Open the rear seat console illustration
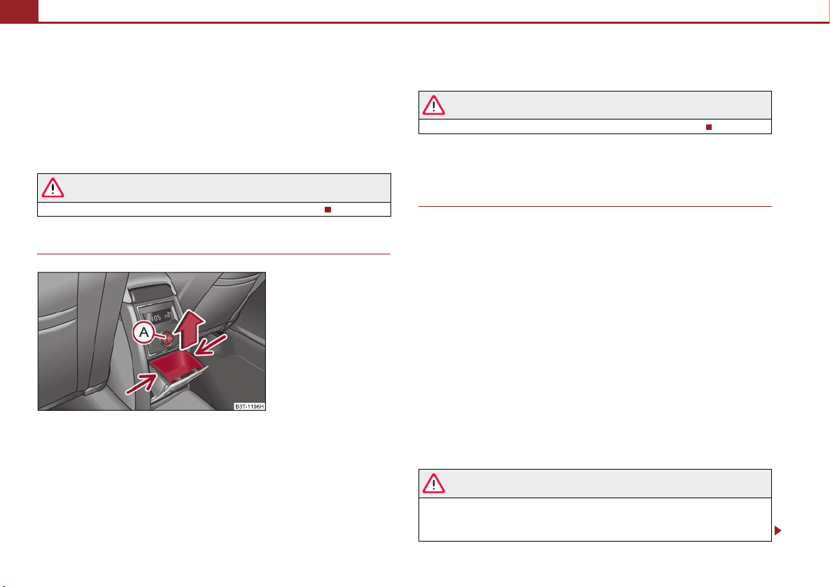This screenshot has height=587, width=830. click(152, 341)
